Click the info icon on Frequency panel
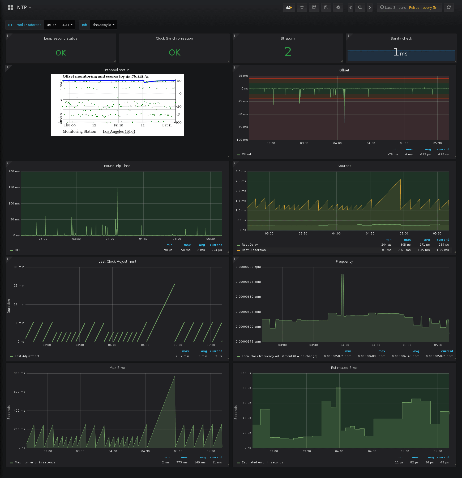462x478 pixels. [234, 259]
